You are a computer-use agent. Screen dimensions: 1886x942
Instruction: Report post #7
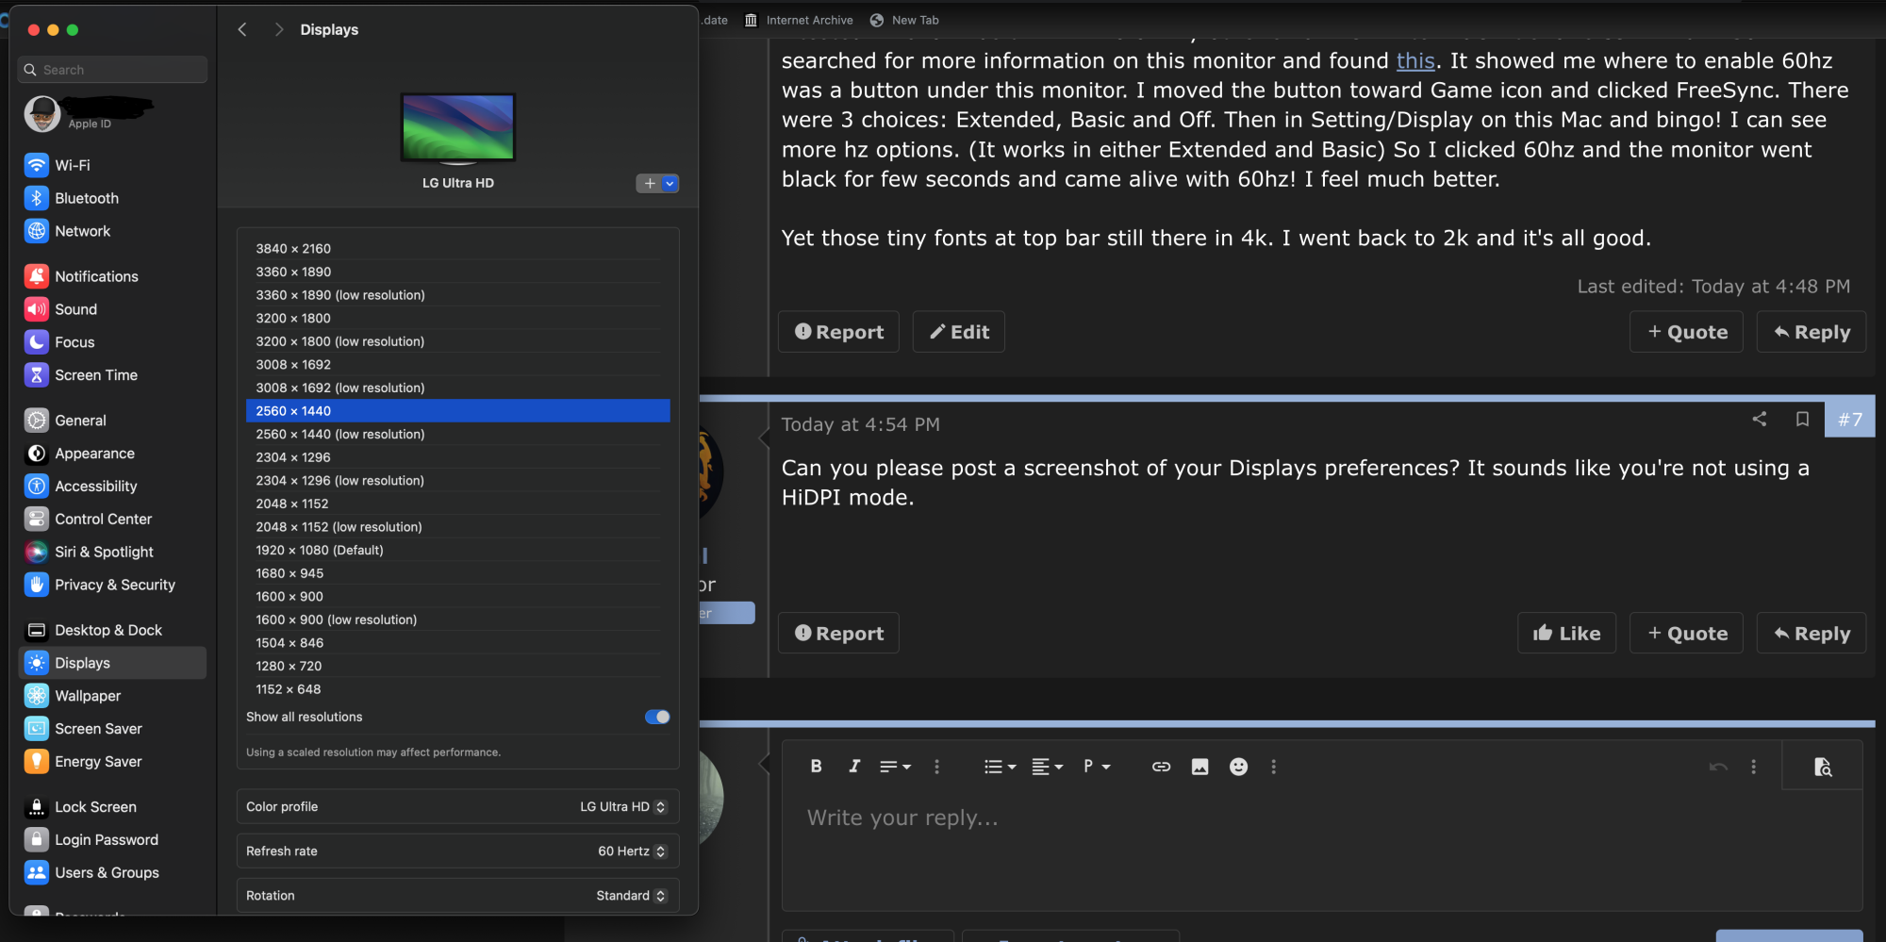coord(838,634)
